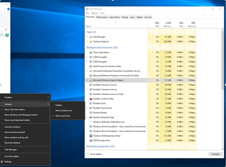This screenshot has width=226, height=167.
Task: Expand the Windows Explorer process row
Action: coord(87,41)
